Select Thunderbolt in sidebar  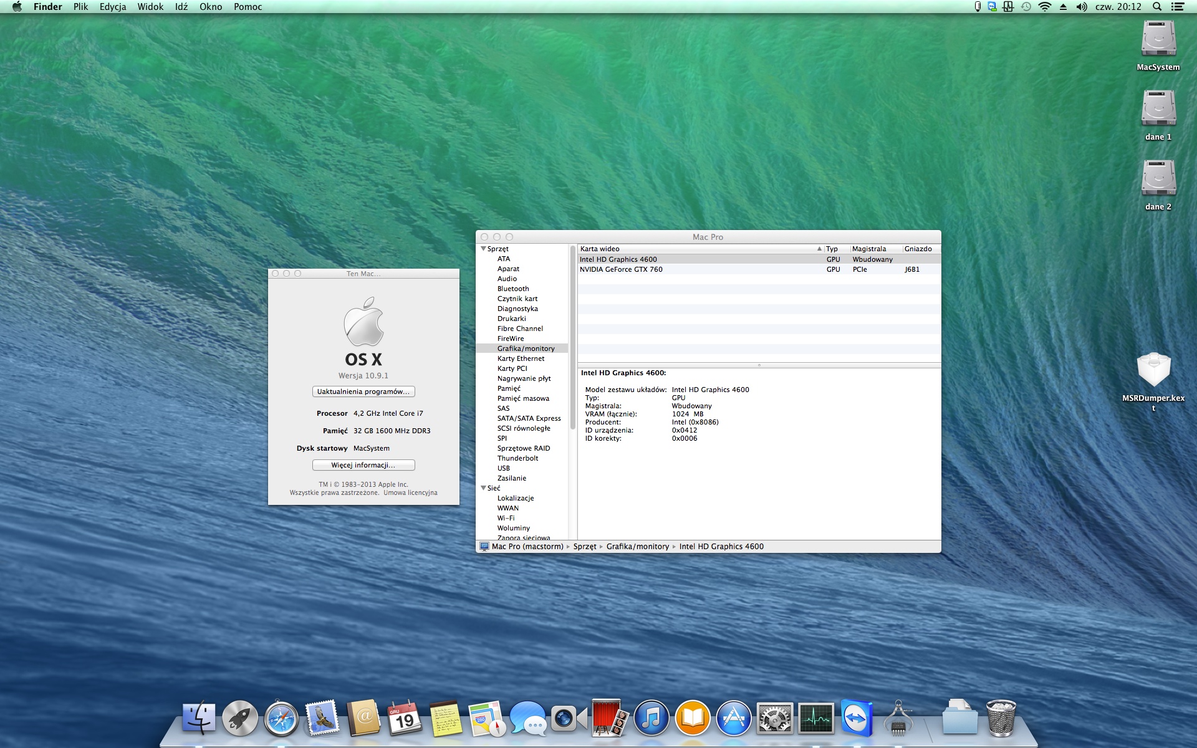pos(518,458)
